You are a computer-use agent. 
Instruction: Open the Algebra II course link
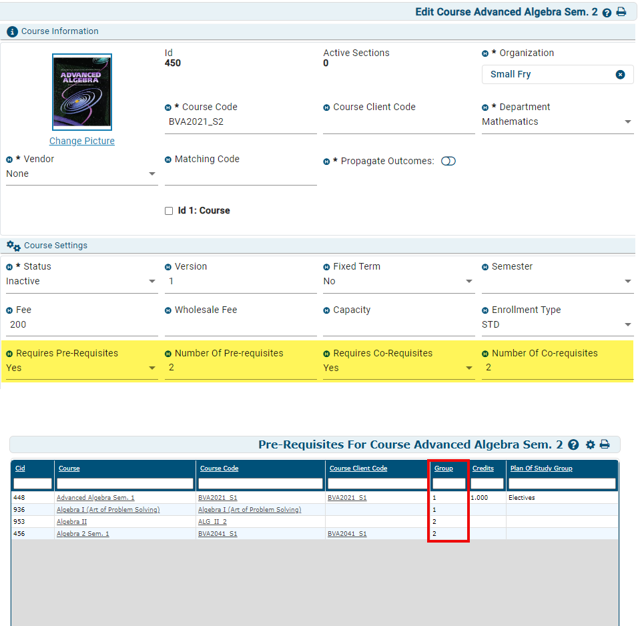[x=71, y=522]
